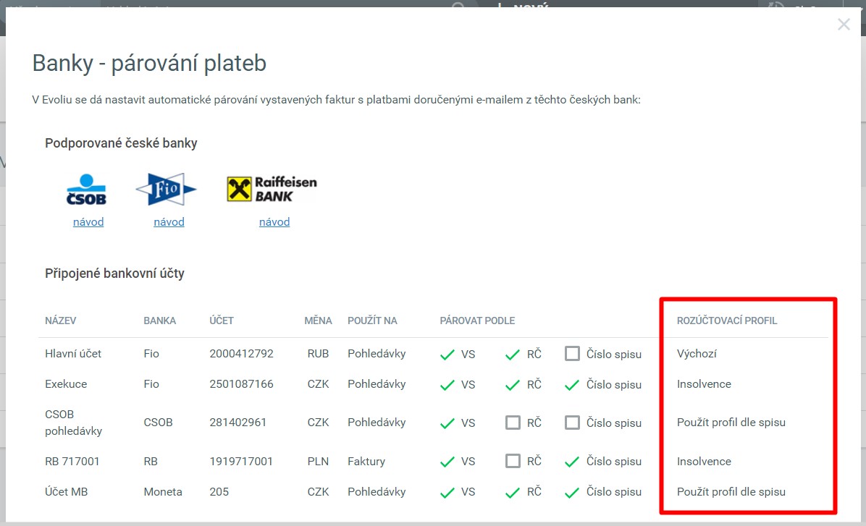Close the Banky párování plateb dialog
The width and height of the screenshot is (866, 526).
pyautogui.click(x=844, y=25)
